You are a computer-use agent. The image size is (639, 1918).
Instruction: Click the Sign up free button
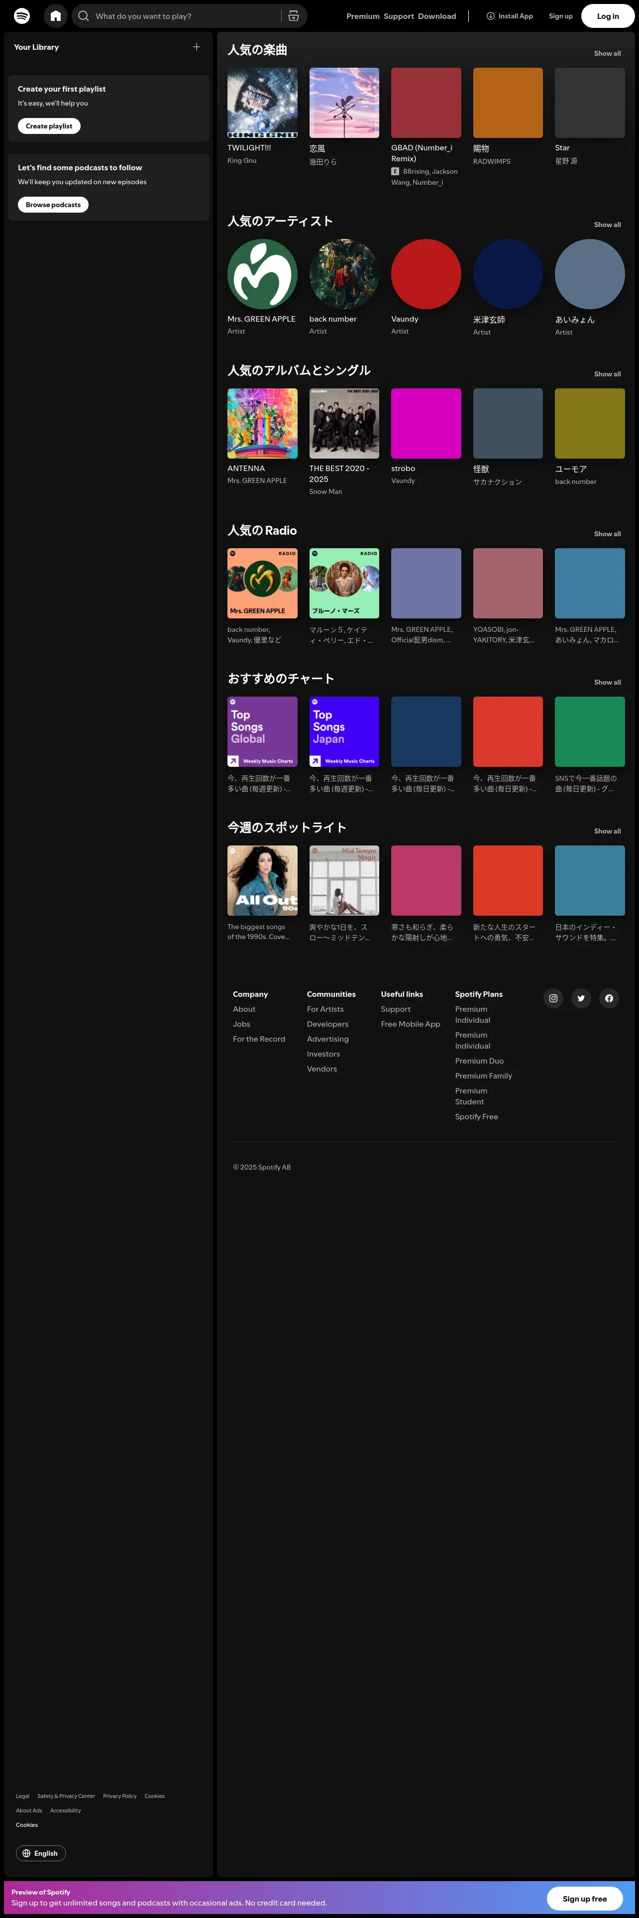(x=585, y=1899)
